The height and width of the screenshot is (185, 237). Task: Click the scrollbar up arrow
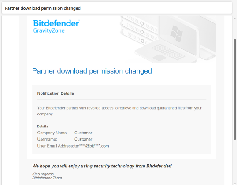point(235,18)
